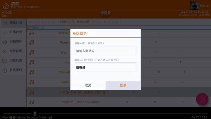
Task: Click the 问题反馈 chat icon
Action: tap(5, 61)
